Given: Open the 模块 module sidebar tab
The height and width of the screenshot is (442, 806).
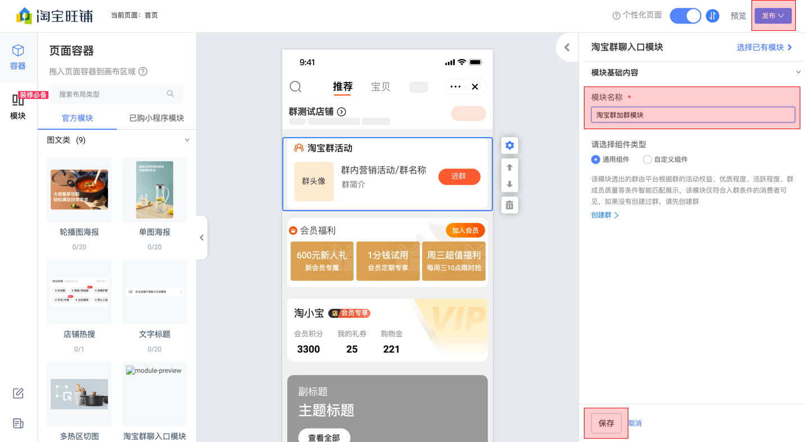Looking at the screenshot, I should [18, 107].
